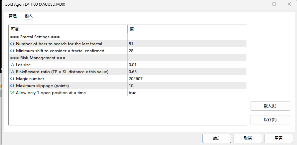Click the integer icon beside Number of bars
Viewport: 297px width, 145px height.
(12, 44)
